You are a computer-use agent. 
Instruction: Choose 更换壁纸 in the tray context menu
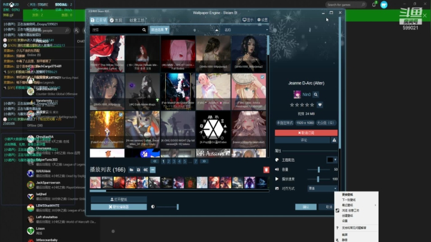click(x=347, y=195)
